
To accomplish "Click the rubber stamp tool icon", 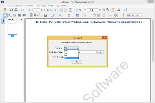I will pos(69,15).
